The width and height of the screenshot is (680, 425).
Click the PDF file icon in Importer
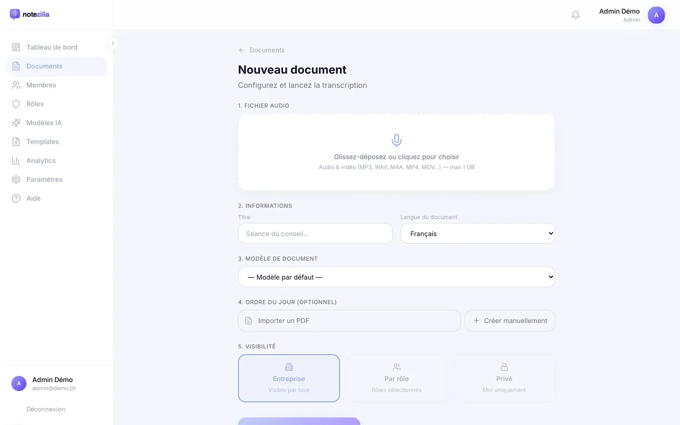tap(249, 321)
